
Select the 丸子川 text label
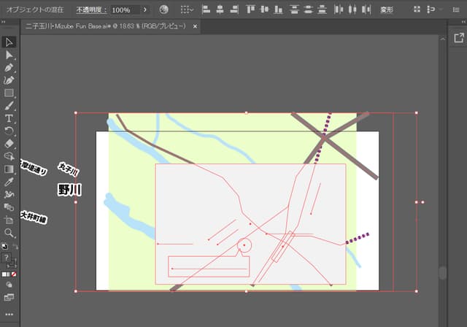(69, 169)
